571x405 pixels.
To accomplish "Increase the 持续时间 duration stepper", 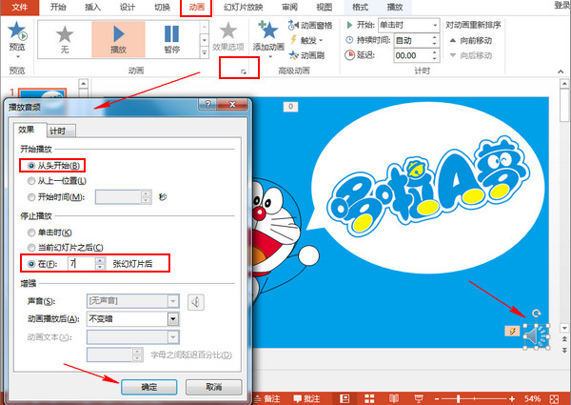I will pyautogui.click(x=435, y=37).
